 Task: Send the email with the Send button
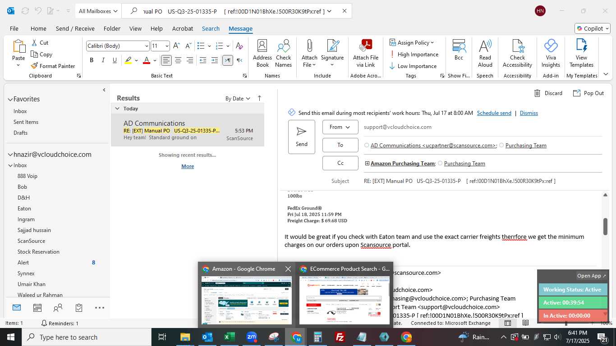point(302,137)
